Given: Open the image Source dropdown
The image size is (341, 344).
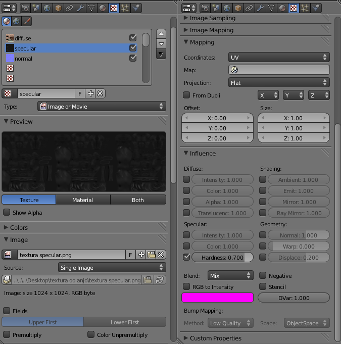Looking at the screenshot, I should tap(112, 268).
